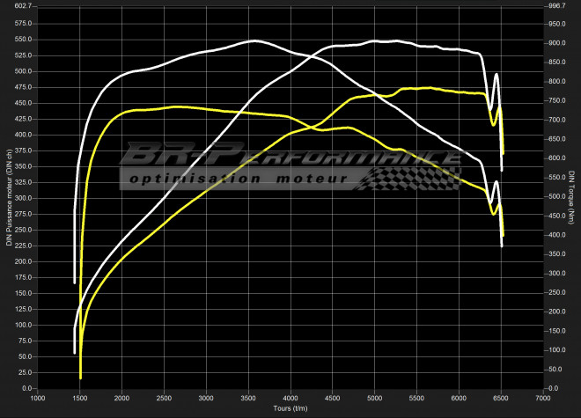Click the 996.7 maximum on right torque axis
The height and width of the screenshot is (418, 581).
tap(556, 6)
